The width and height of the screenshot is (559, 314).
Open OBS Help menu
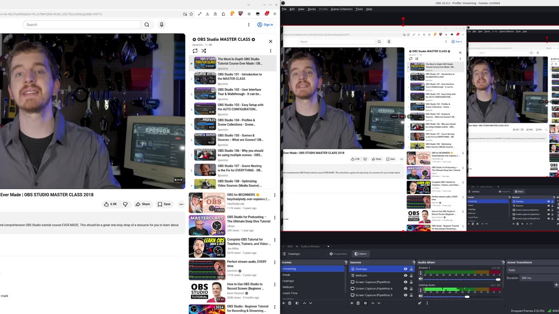coord(369,9)
